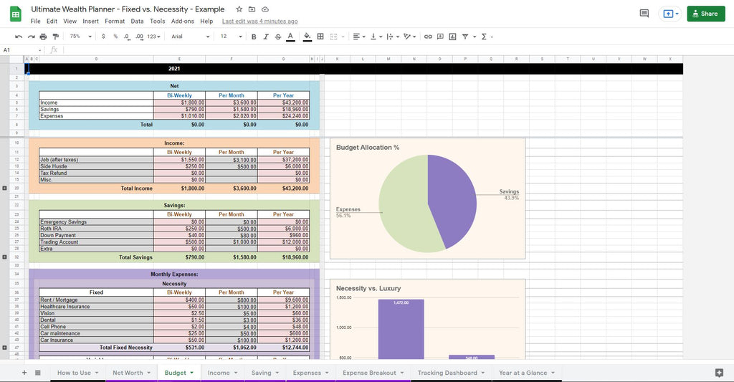Open the text wrapping dropdown

[392, 37]
